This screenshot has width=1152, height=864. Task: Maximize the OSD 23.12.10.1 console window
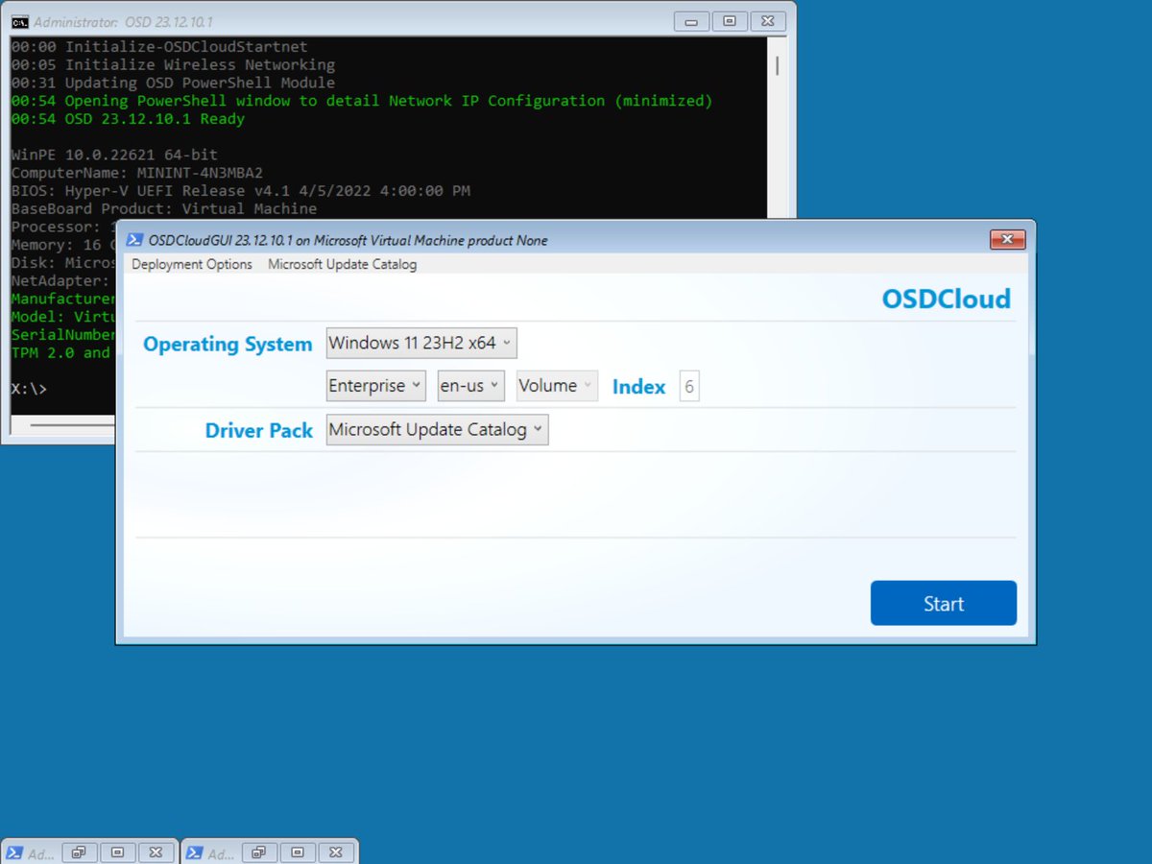coord(730,21)
